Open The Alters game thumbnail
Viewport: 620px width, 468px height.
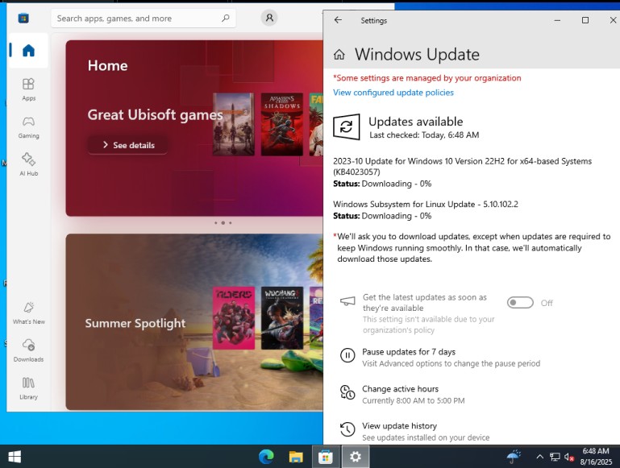tap(233, 318)
